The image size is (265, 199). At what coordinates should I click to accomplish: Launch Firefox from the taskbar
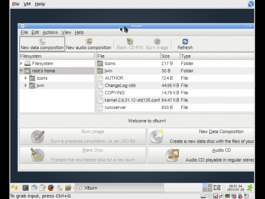tap(51, 188)
